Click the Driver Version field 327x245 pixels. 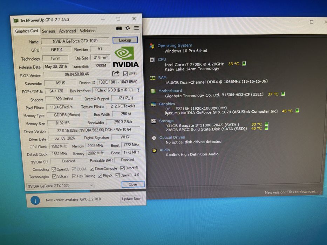click(x=94, y=130)
